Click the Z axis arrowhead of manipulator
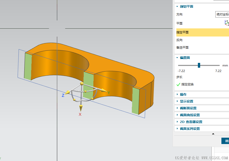Viewport: 229px width, 161px height. 68,92
